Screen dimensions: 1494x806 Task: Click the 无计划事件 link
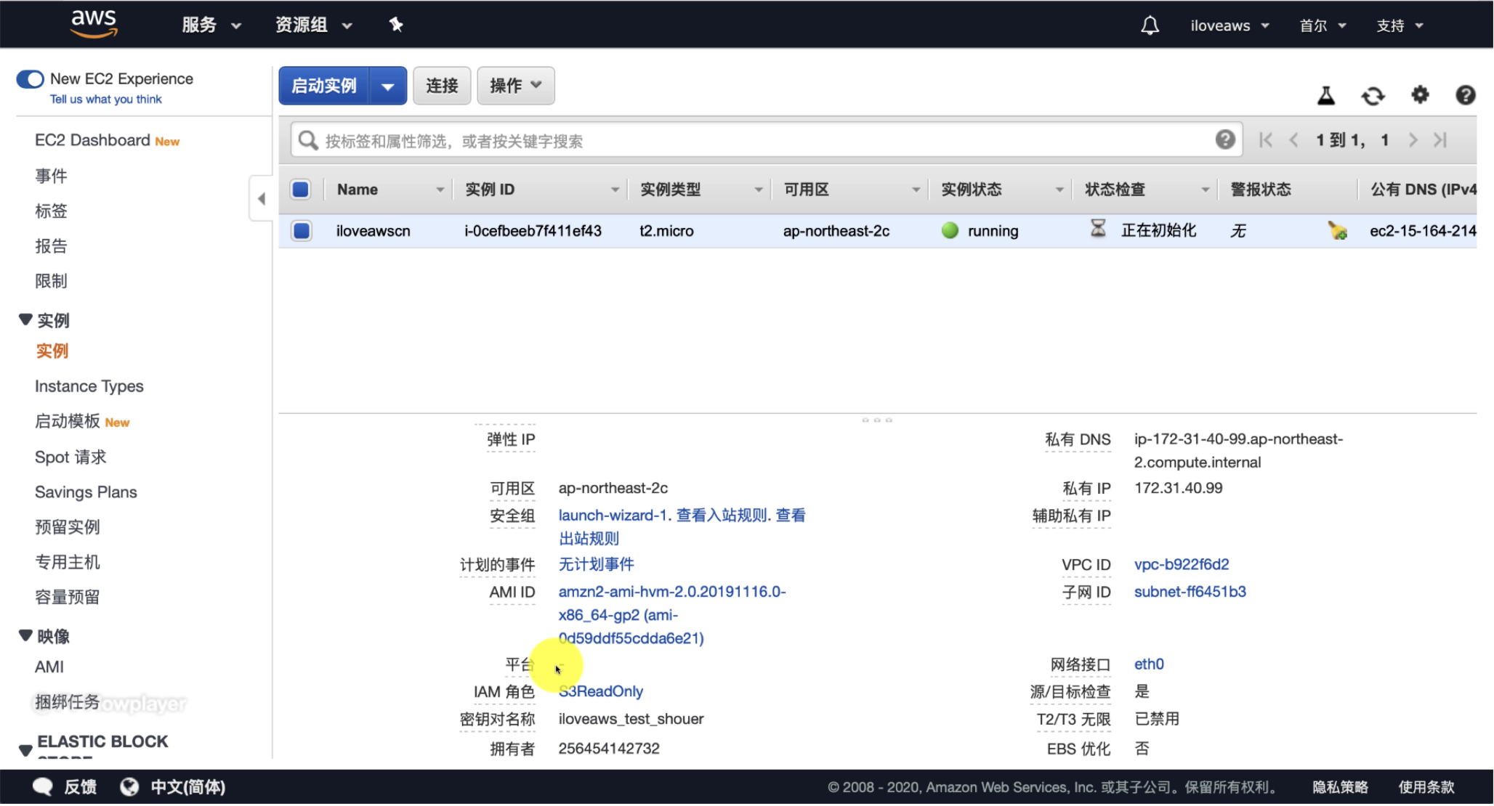pyautogui.click(x=596, y=564)
